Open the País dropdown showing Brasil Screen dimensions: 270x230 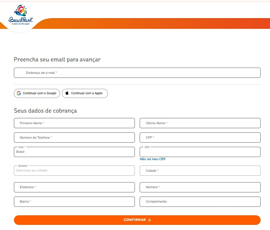(74, 152)
